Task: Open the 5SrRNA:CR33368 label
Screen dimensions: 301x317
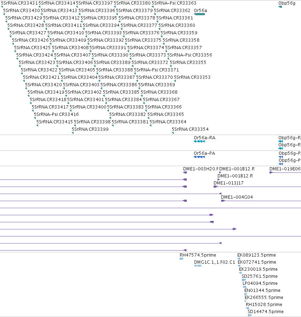Action: click(159, 92)
